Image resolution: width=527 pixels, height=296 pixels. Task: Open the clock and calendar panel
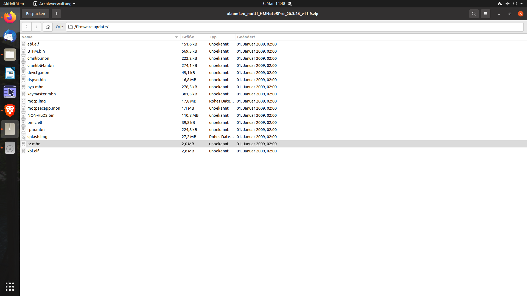tap(274, 4)
